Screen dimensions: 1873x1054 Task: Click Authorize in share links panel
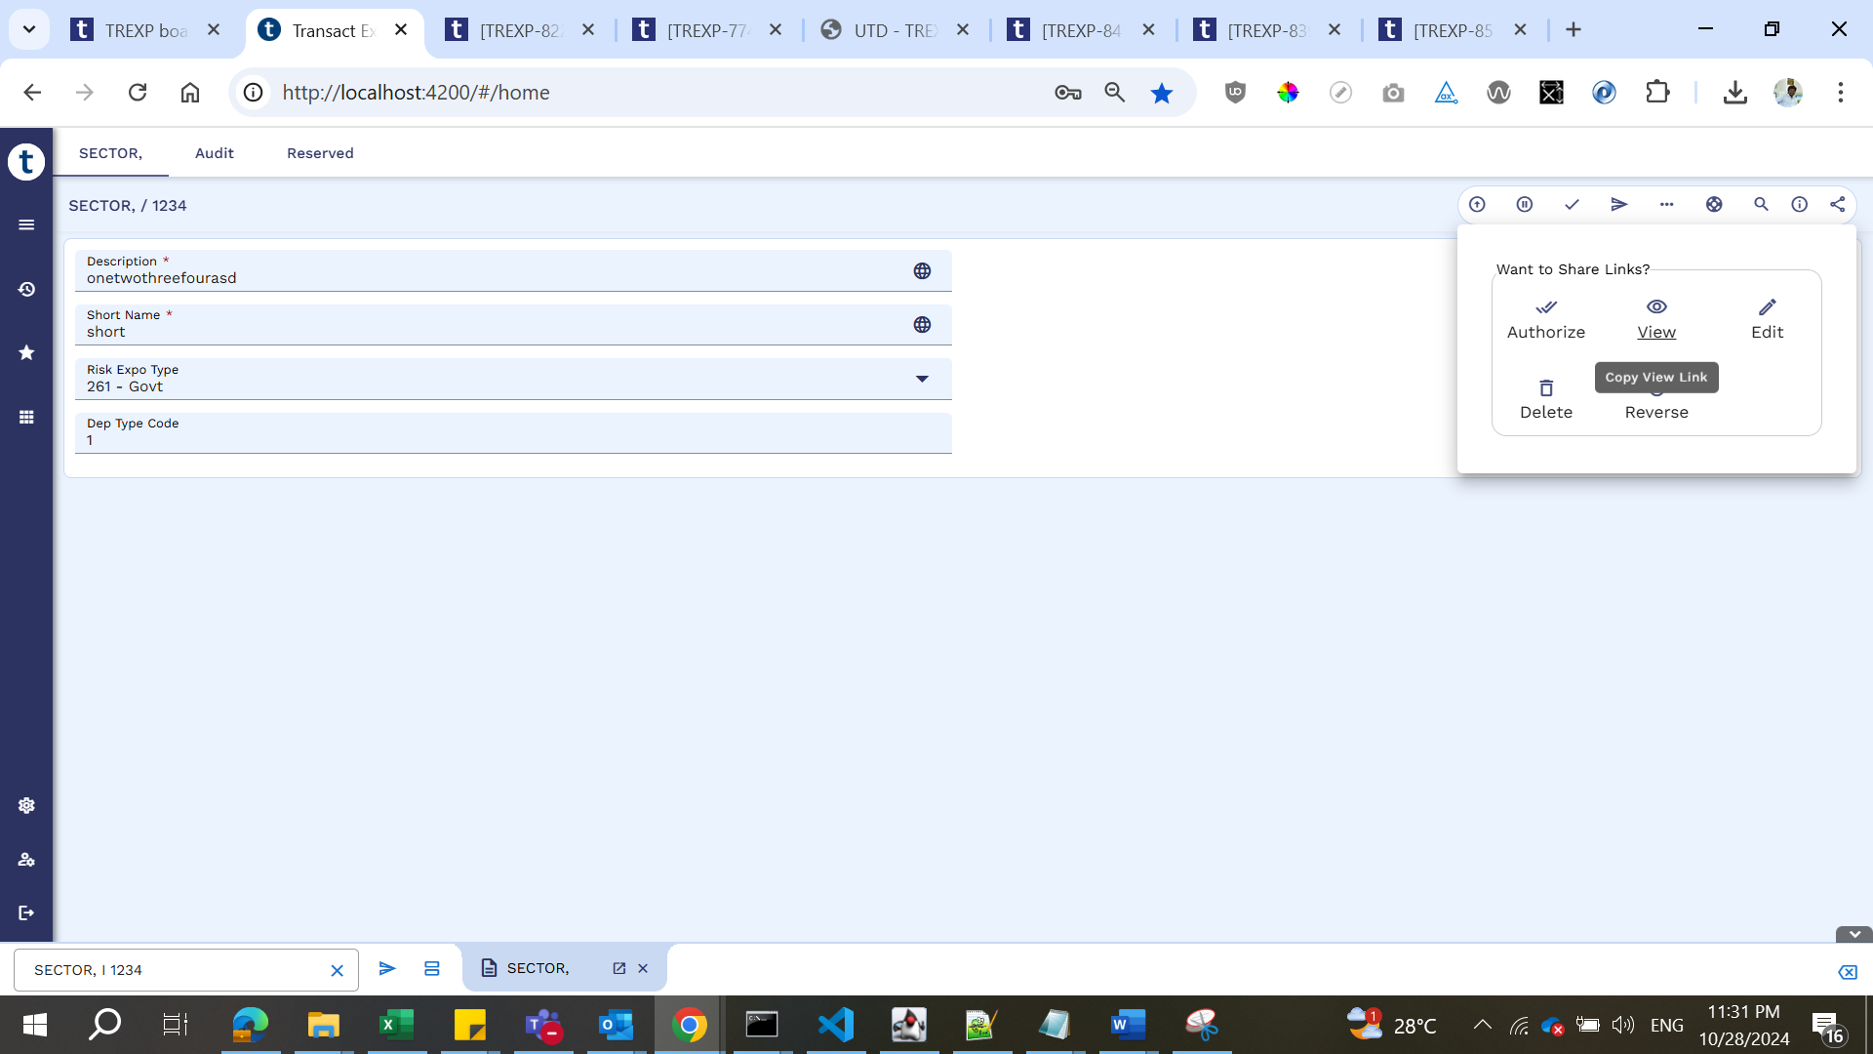pyautogui.click(x=1546, y=318)
